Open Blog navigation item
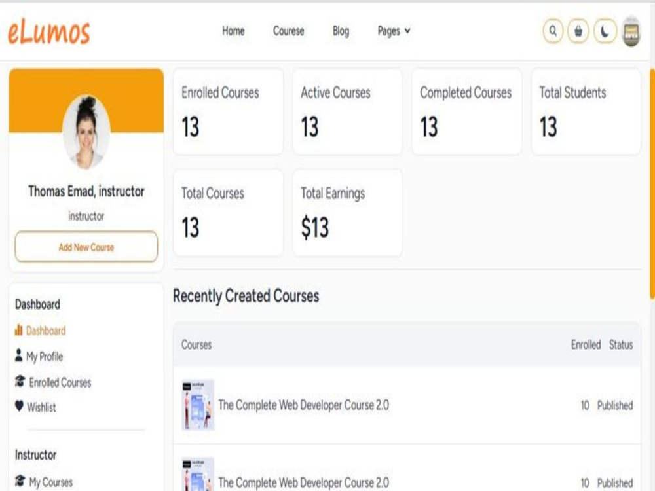 pos(341,31)
